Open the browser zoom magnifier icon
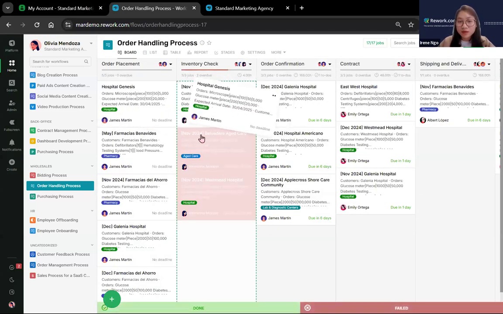 click(x=398, y=25)
